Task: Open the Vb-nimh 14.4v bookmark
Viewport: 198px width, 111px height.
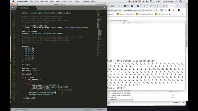Action: tap(164, 14)
